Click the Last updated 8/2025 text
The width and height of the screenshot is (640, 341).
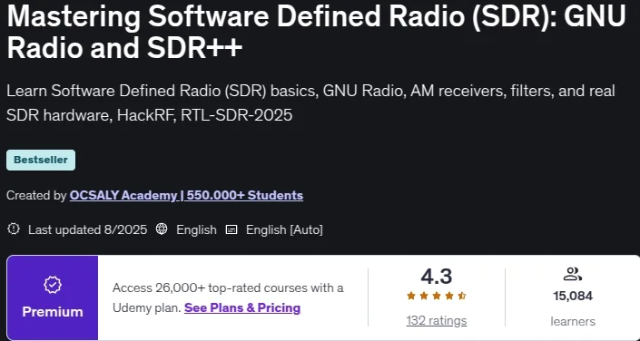87,229
